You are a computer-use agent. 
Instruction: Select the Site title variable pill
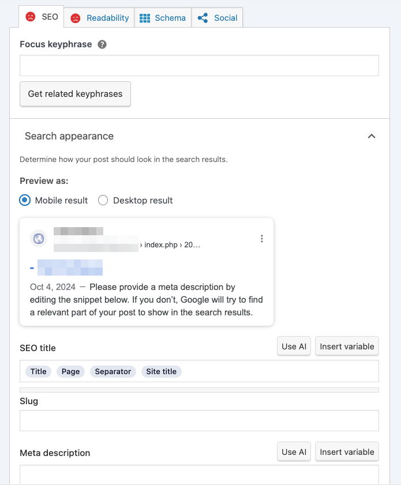coord(161,371)
